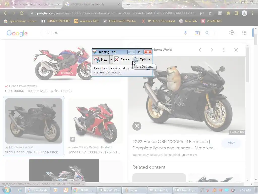The image size is (258, 194).
Task: Click search by image camera icon
Action: tap(197, 33)
